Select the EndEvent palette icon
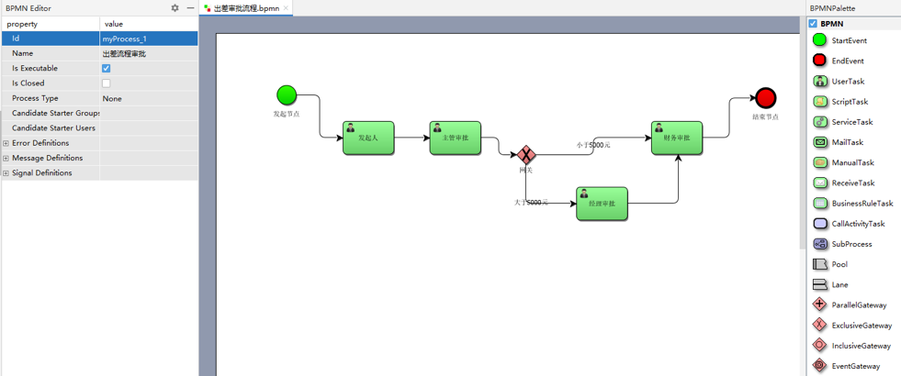This screenshot has height=376, width=901. (x=819, y=61)
